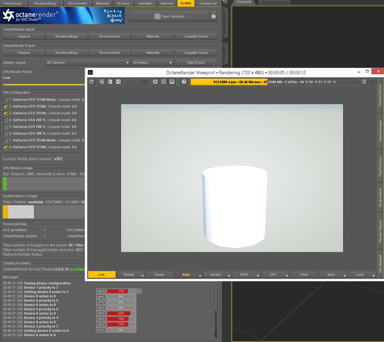Expand the All frames dropdown
The height and width of the screenshot is (342, 384).
pos(153,63)
